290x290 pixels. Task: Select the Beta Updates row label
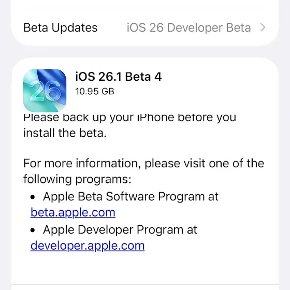point(61,28)
